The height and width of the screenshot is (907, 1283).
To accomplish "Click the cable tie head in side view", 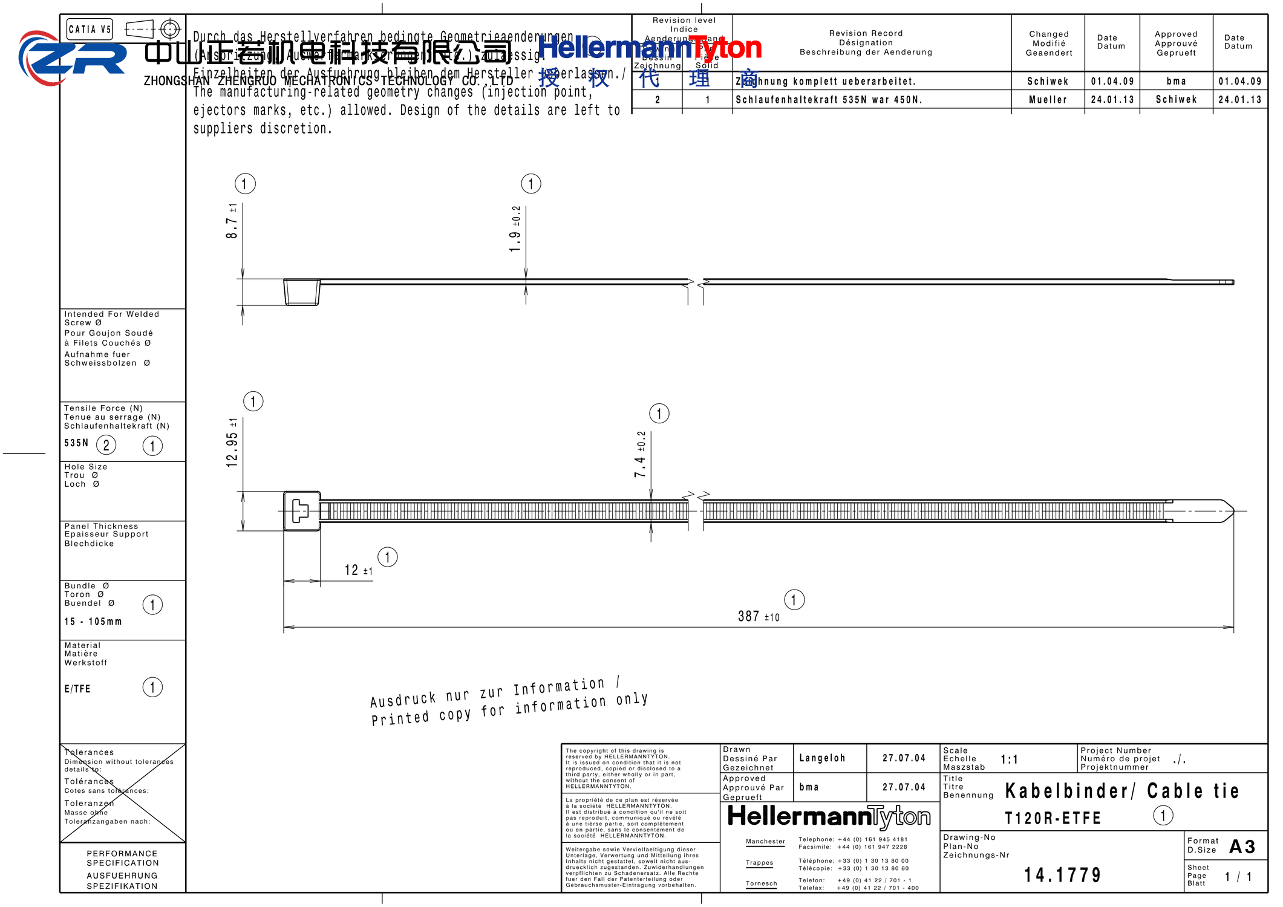I will (302, 292).
